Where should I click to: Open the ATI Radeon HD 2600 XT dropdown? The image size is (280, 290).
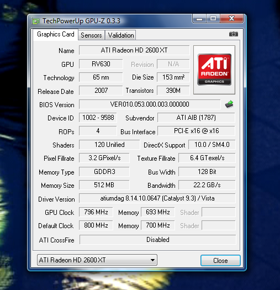click(97, 260)
